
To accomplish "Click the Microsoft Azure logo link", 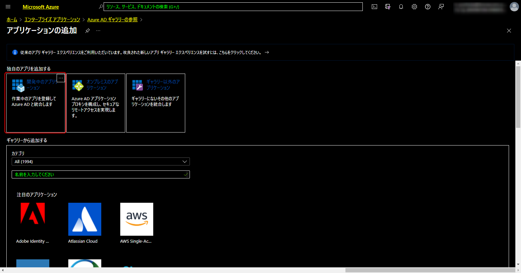I will [41, 7].
